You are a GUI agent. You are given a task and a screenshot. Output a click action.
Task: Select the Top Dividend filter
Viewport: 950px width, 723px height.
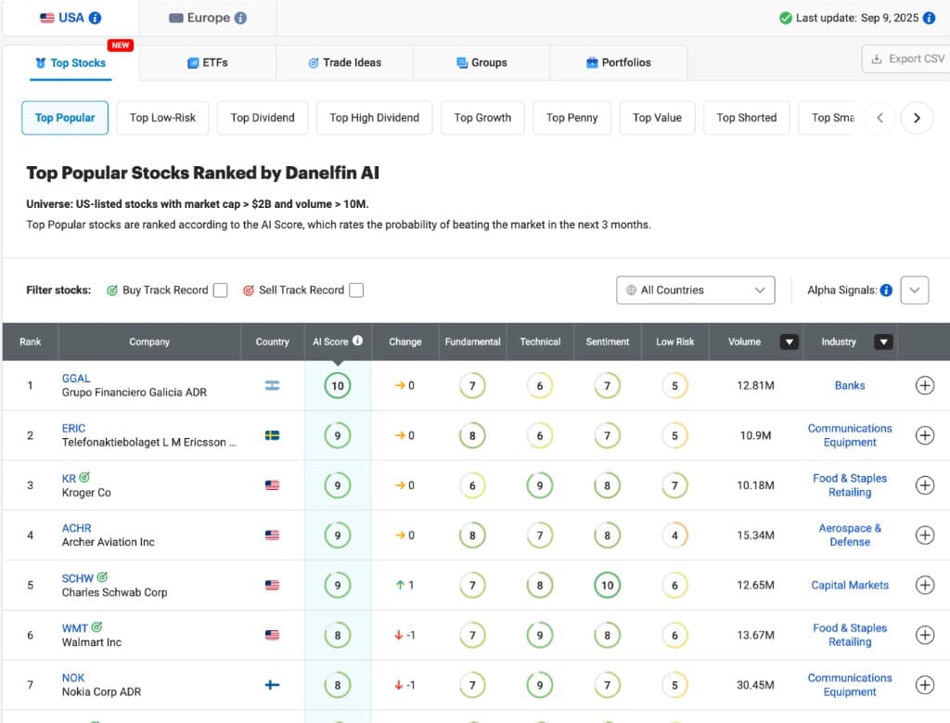(263, 118)
